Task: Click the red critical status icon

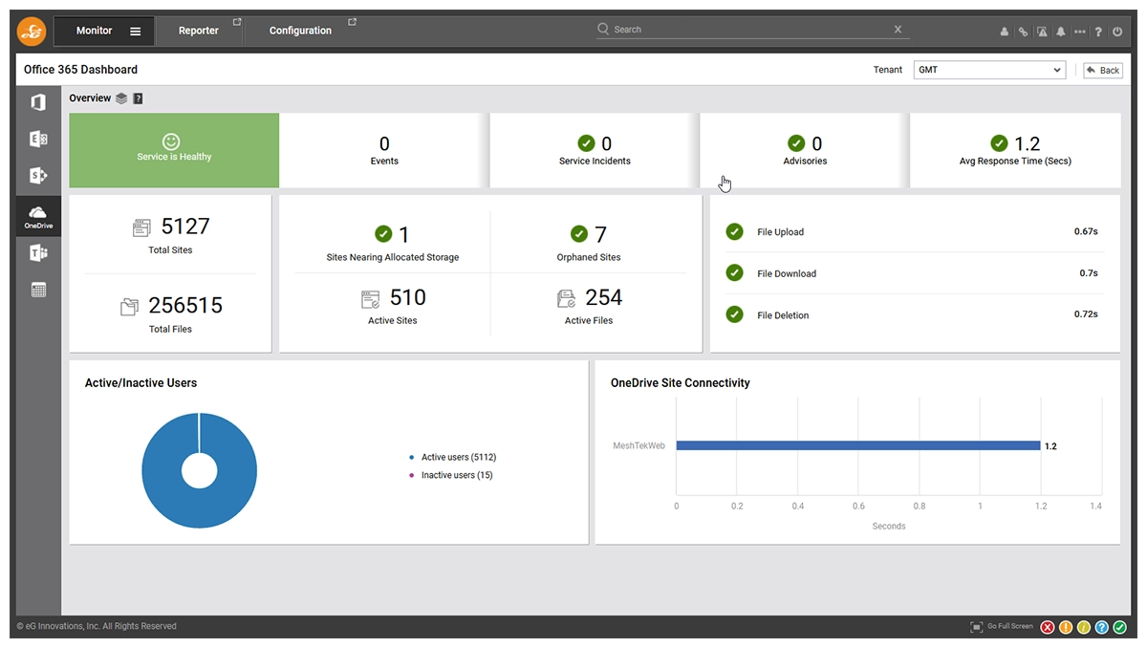Action: (1048, 627)
